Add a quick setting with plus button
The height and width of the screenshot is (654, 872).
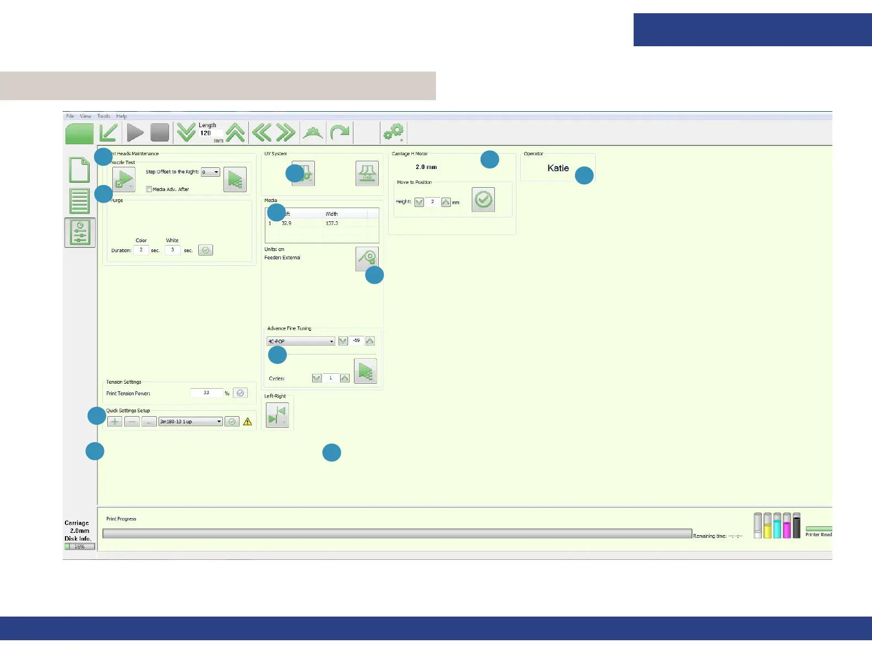[115, 422]
